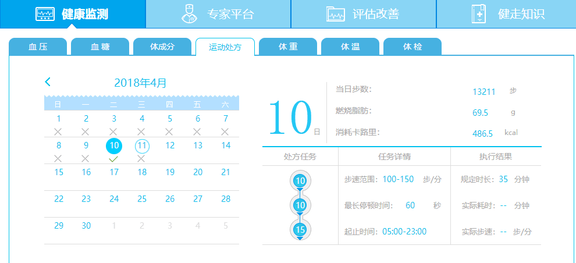Click the 评估改善 folder chart icon
The image size is (576, 263).
(x=336, y=14)
